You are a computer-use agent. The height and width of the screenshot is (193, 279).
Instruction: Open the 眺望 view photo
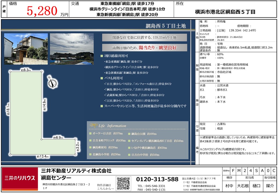click(x=72, y=49)
